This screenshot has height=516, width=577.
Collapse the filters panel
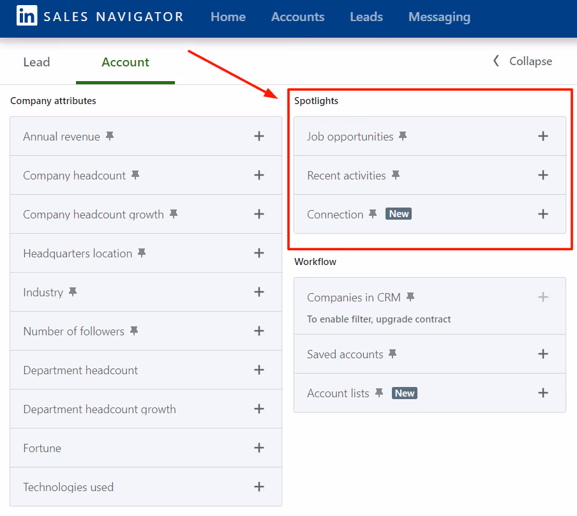[x=523, y=61]
